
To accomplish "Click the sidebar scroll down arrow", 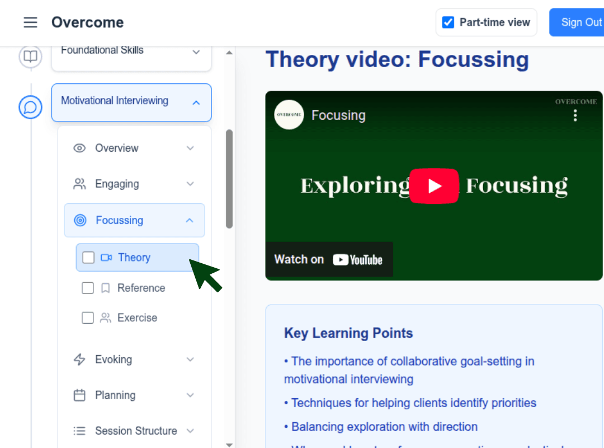I will point(229,445).
